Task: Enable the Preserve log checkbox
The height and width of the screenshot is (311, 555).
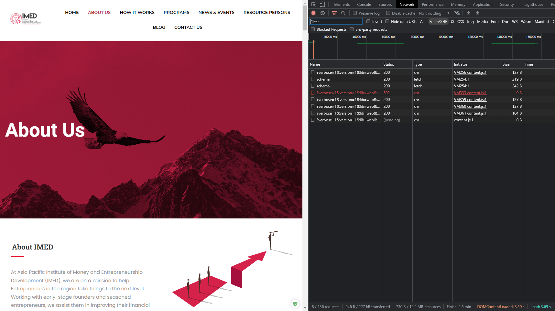Action: coord(355,13)
